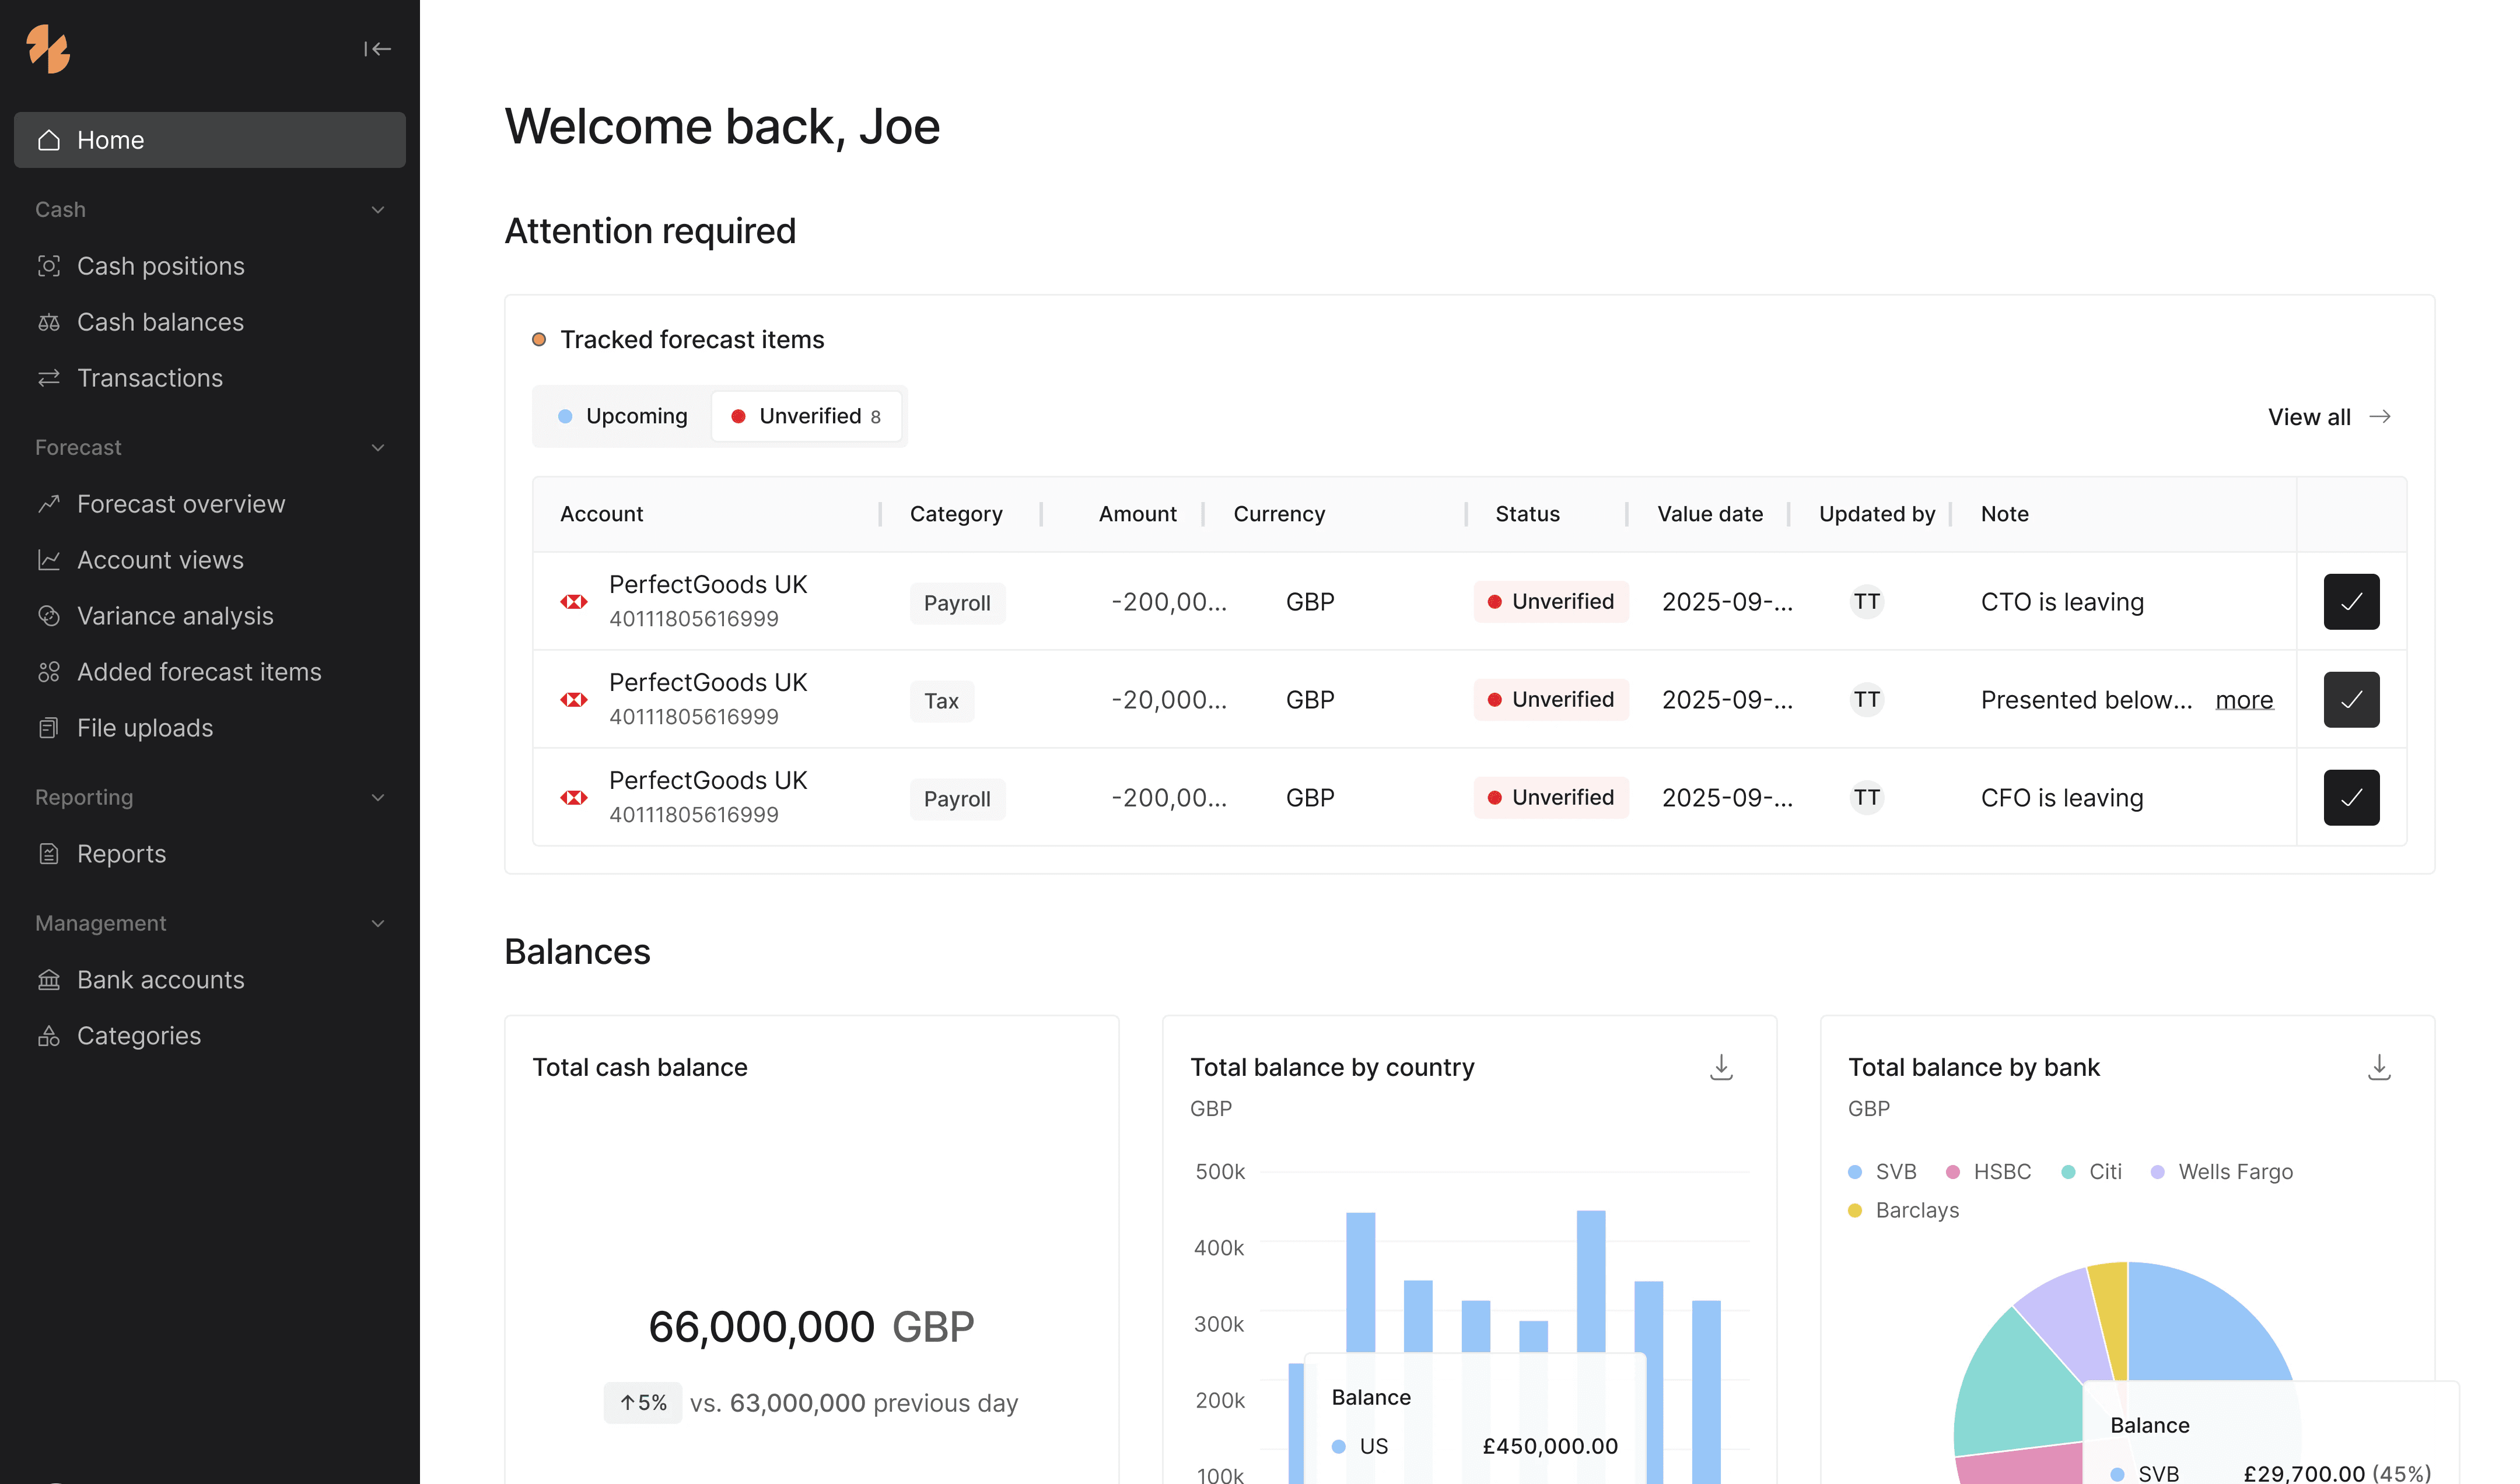Collapse the Cash sidebar section

point(378,210)
